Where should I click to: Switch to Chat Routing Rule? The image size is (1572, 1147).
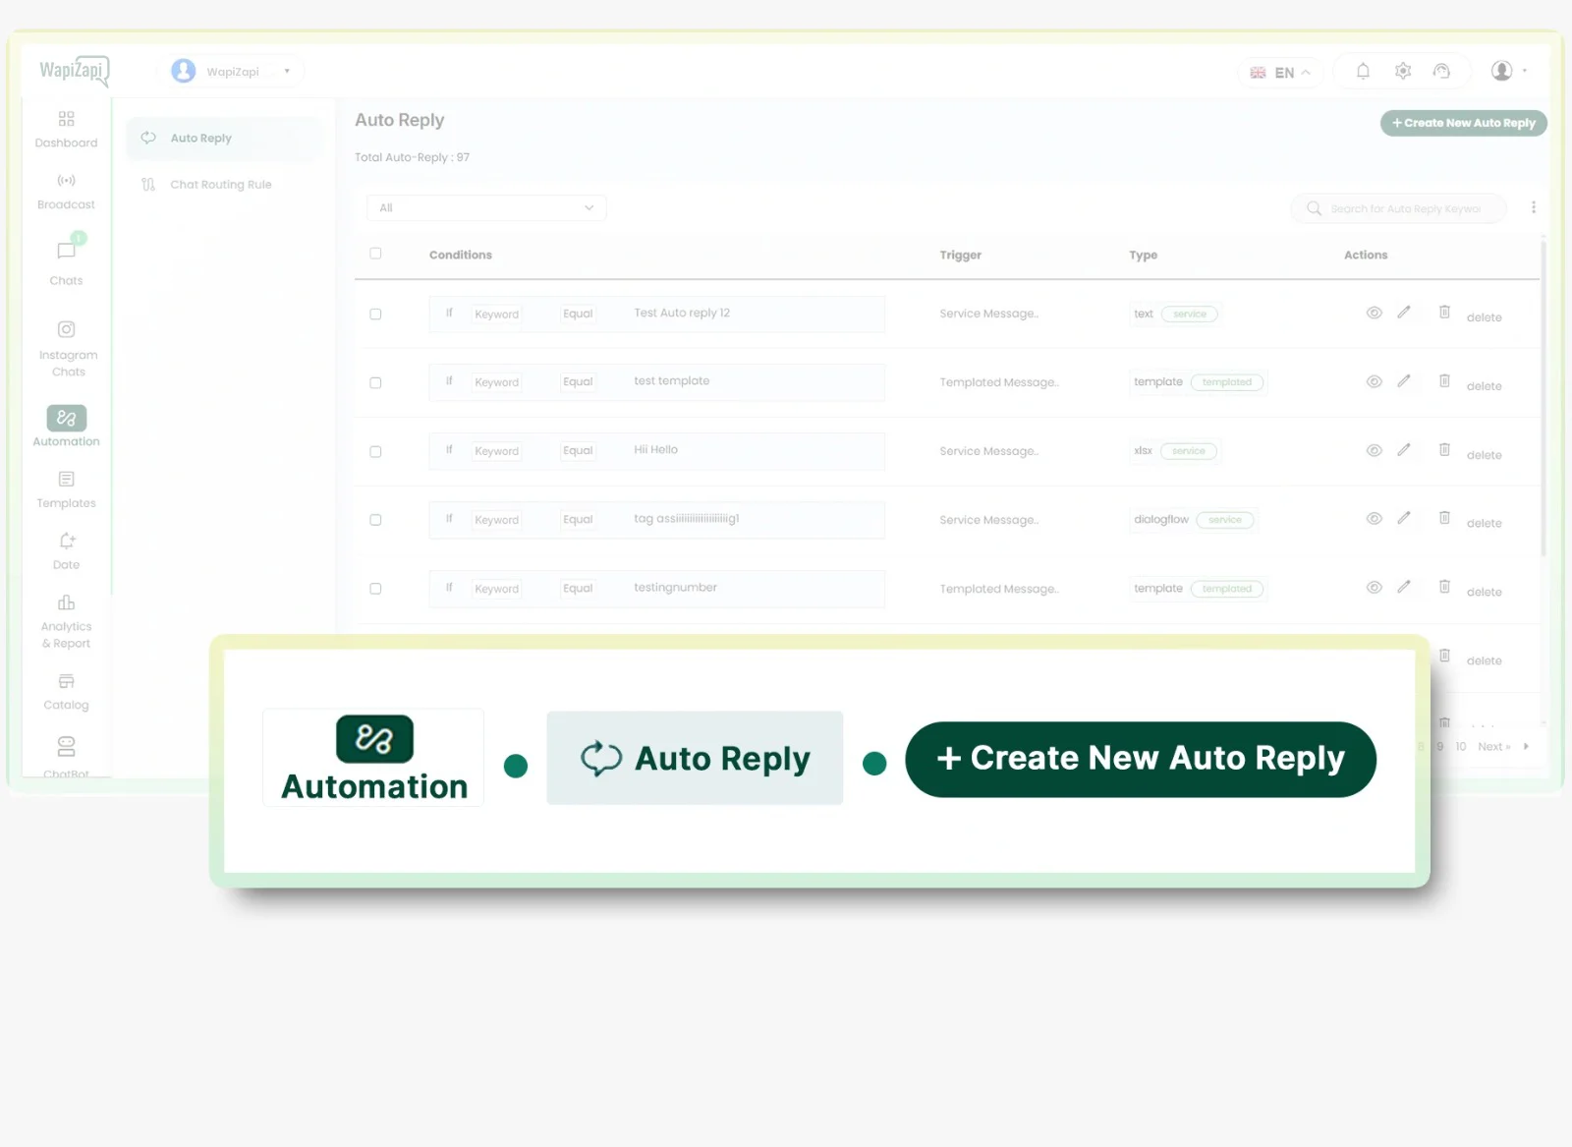coord(220,184)
